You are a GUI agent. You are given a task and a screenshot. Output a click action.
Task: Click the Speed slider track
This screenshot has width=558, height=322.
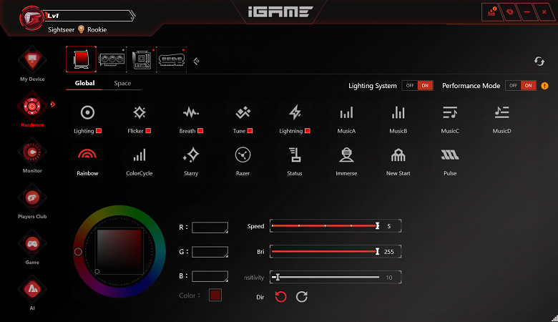(323, 226)
